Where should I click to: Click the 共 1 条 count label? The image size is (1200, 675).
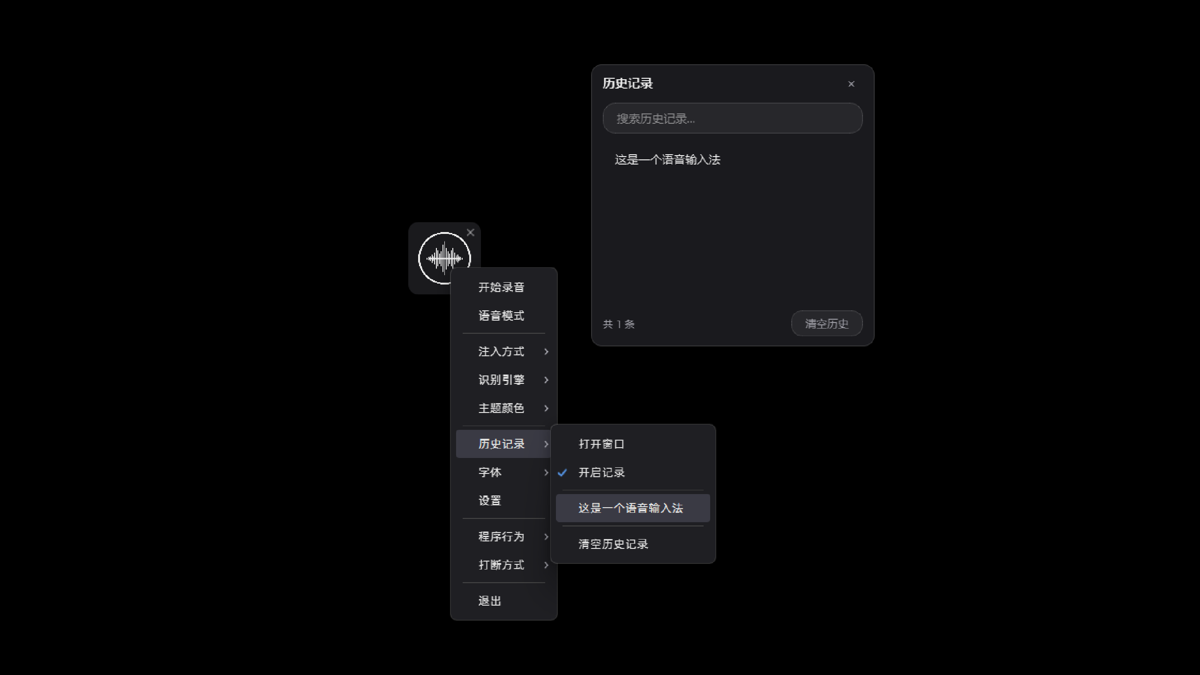pyautogui.click(x=618, y=324)
